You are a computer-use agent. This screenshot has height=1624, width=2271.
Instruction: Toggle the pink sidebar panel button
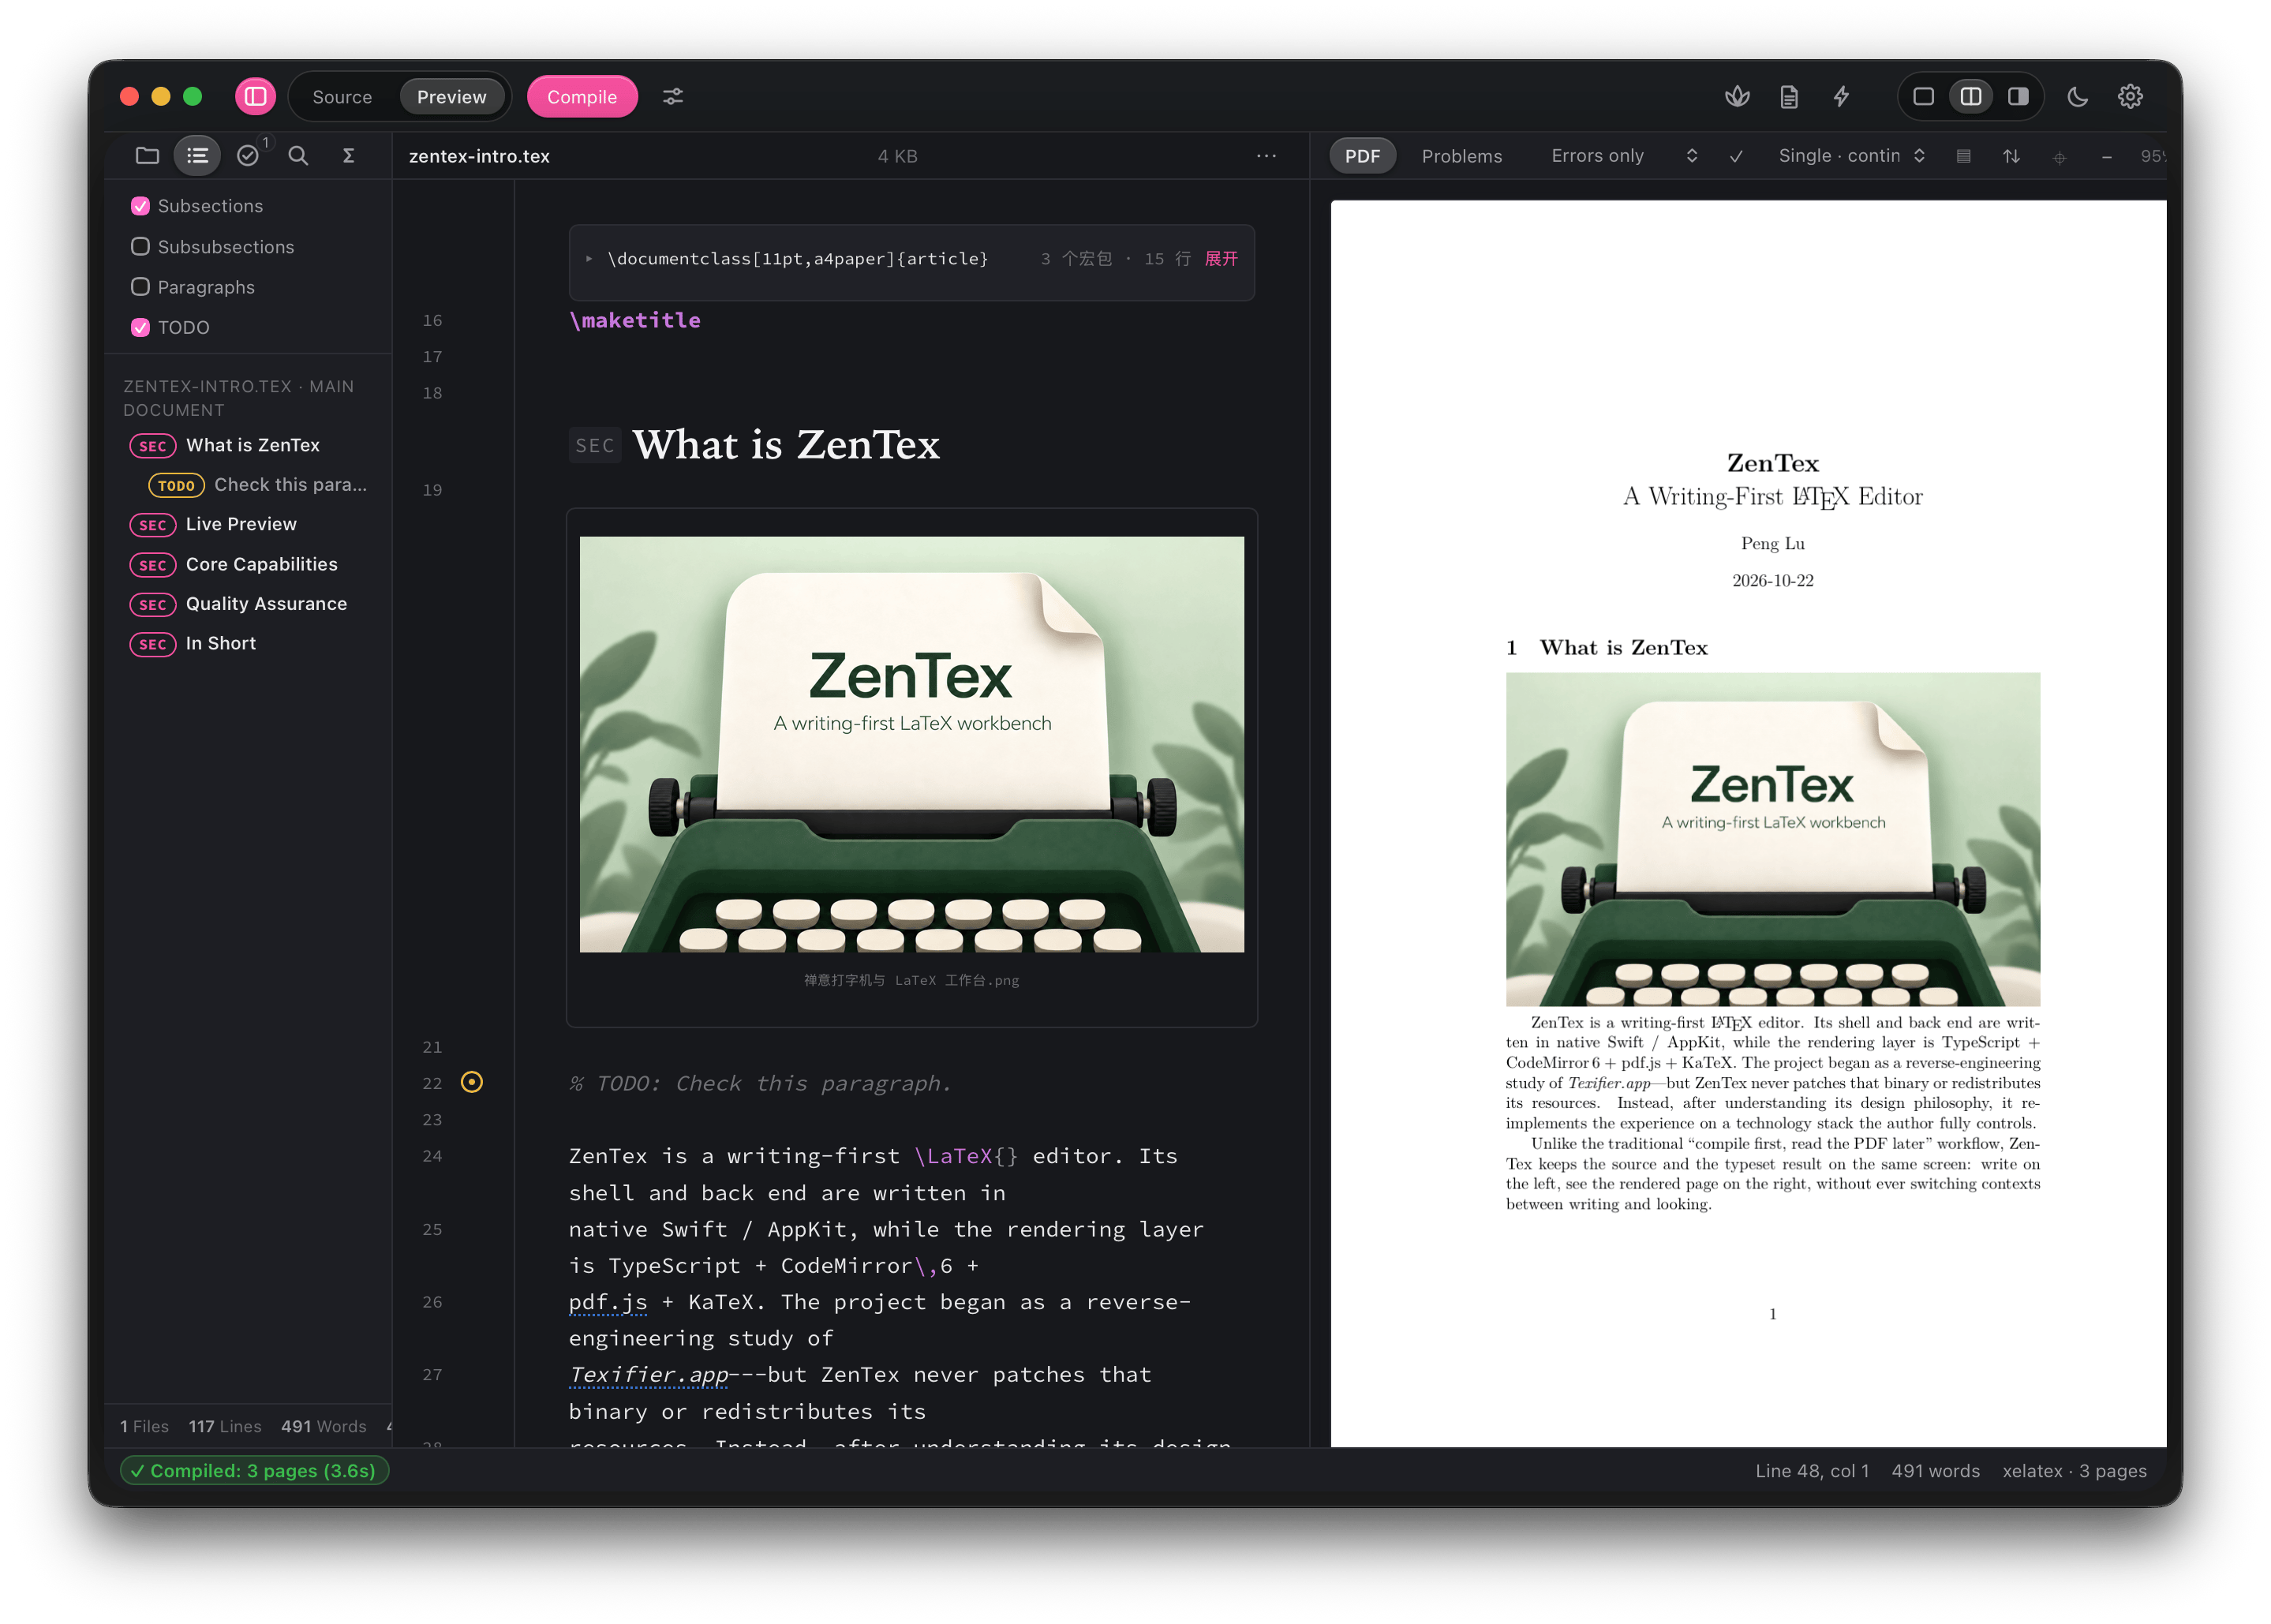coord(255,96)
